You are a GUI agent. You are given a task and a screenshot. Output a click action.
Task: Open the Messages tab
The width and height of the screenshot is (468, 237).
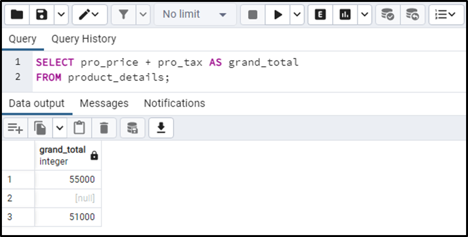(104, 103)
